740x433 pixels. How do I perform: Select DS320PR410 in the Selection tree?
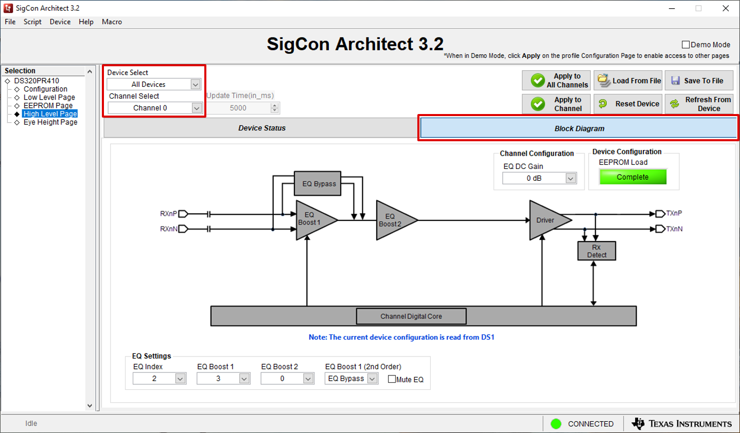tap(37, 81)
